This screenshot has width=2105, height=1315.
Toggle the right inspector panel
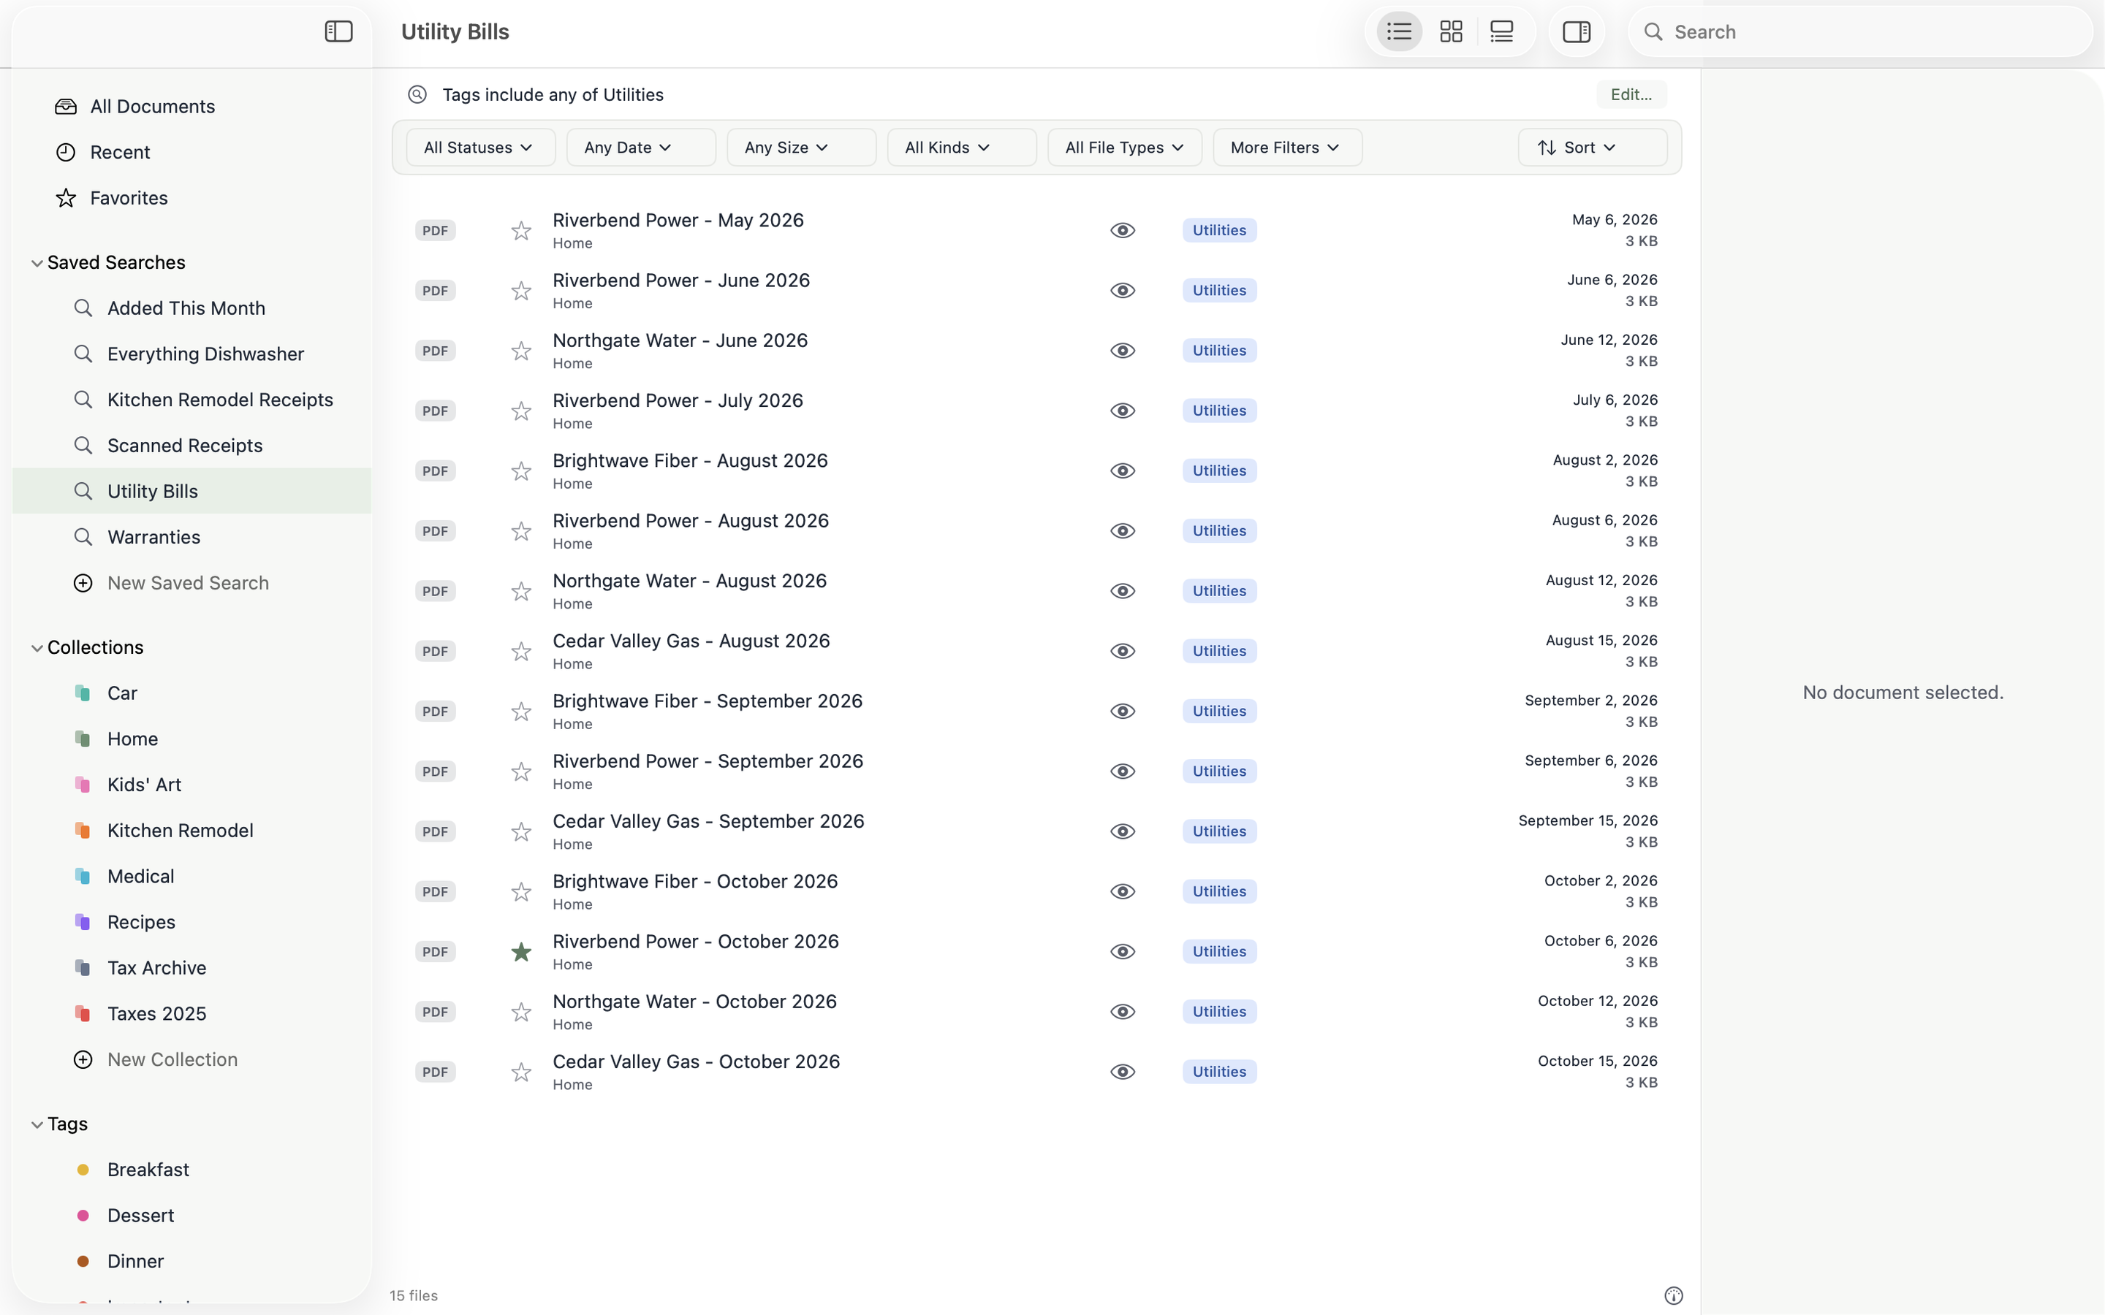coord(1576,32)
